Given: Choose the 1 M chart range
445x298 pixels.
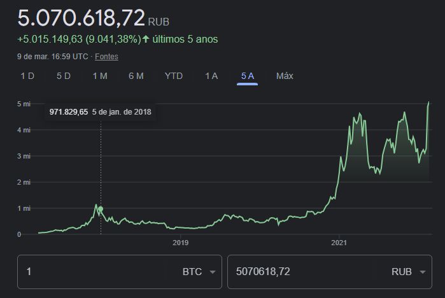Looking at the screenshot, I should (x=100, y=76).
